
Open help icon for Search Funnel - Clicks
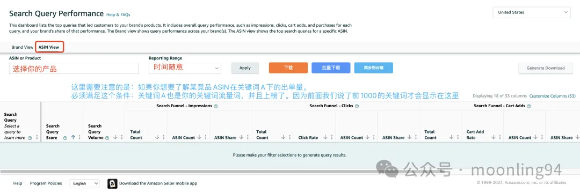(x=357, y=106)
